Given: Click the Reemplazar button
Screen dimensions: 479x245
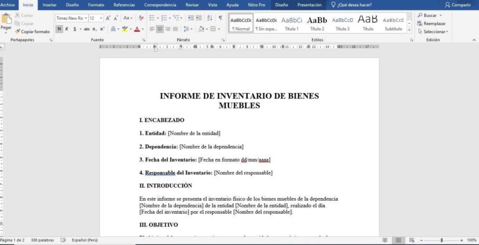Looking at the screenshot, I should point(432,24).
